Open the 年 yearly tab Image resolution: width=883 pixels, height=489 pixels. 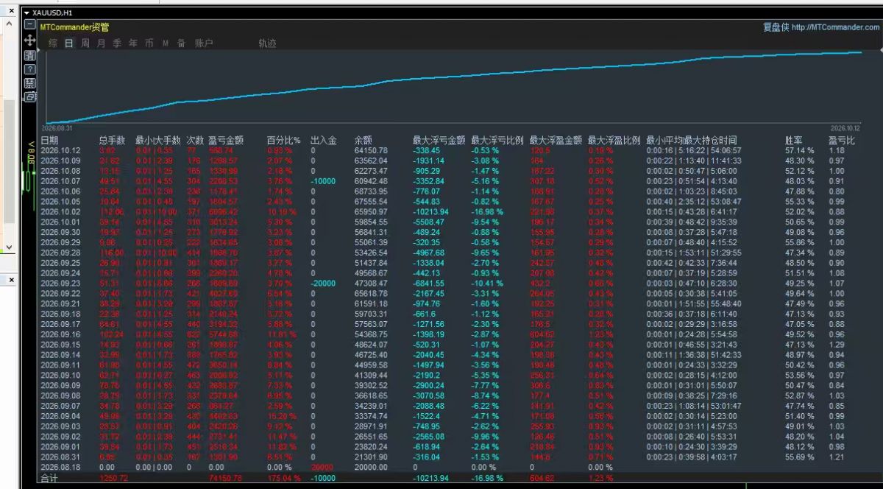[133, 43]
